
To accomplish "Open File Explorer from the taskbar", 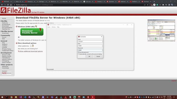I will pos(16,97).
